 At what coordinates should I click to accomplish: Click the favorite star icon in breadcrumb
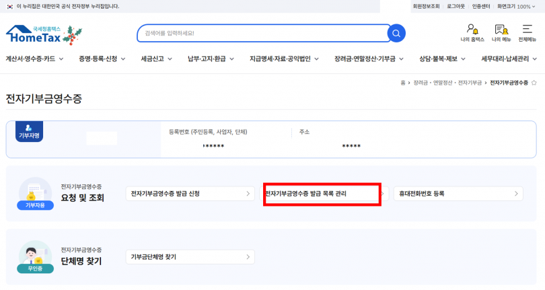534,82
